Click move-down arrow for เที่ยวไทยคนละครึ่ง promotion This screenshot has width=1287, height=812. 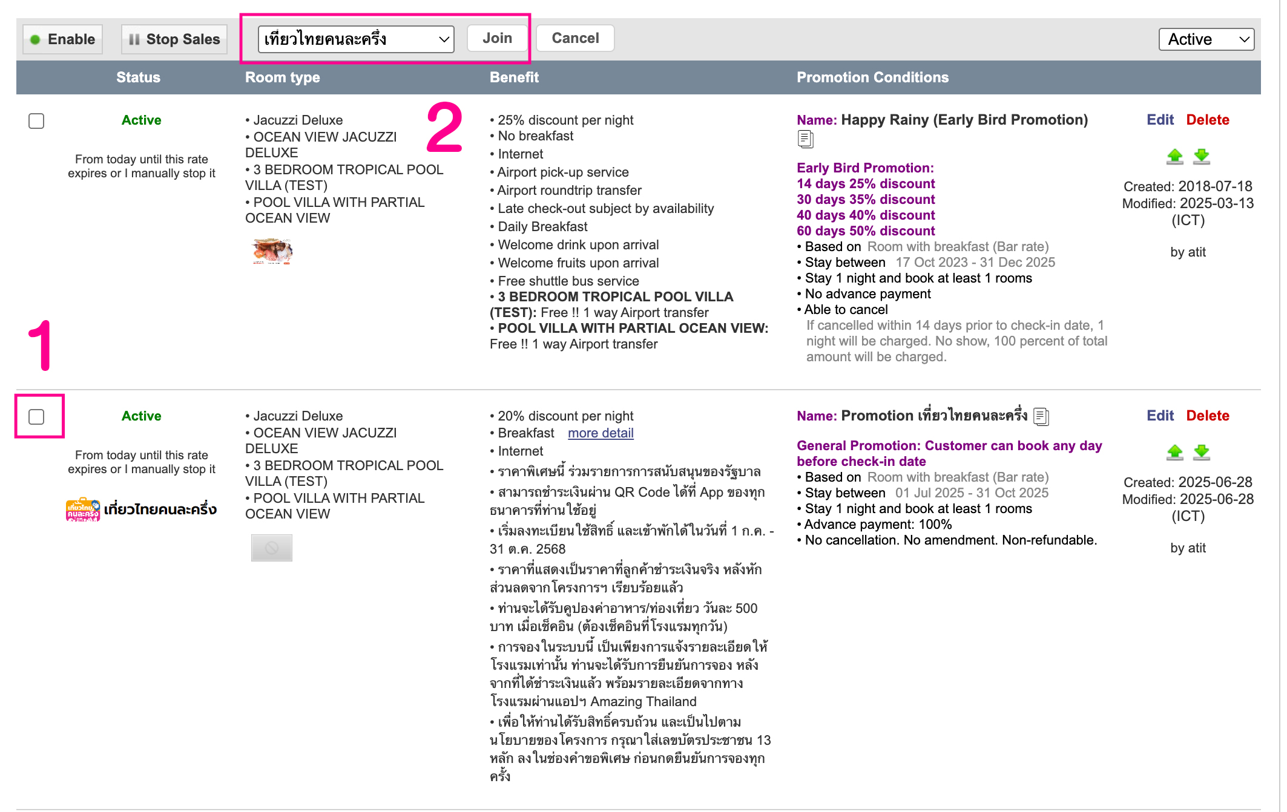(1201, 453)
